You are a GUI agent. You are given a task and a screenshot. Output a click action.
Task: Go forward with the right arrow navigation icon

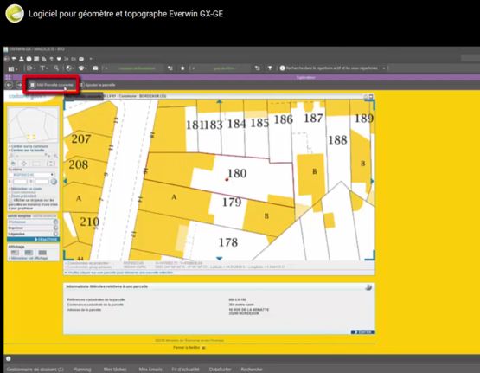pos(19,85)
